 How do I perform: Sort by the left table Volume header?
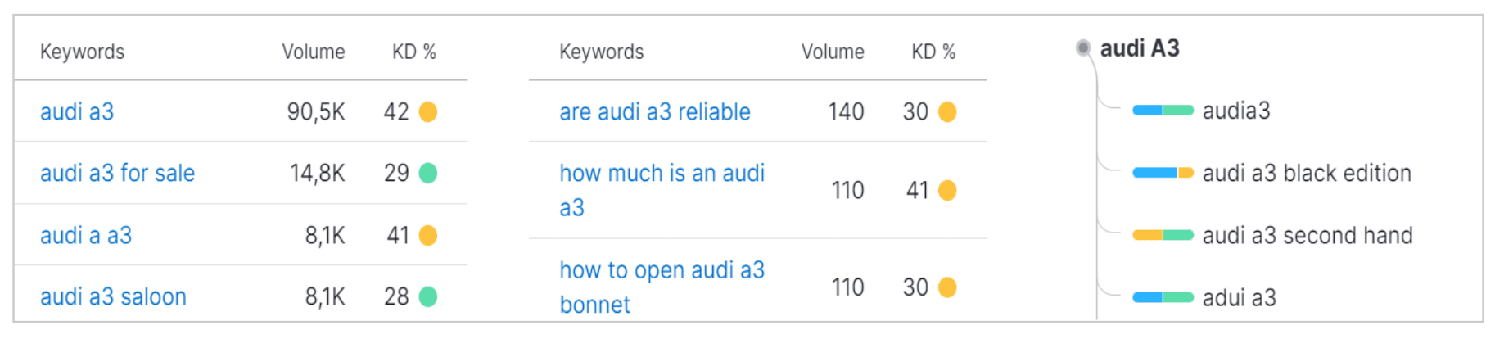point(313,52)
